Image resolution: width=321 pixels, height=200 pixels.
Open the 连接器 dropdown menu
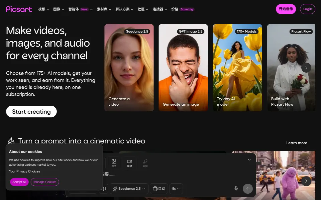(160, 9)
